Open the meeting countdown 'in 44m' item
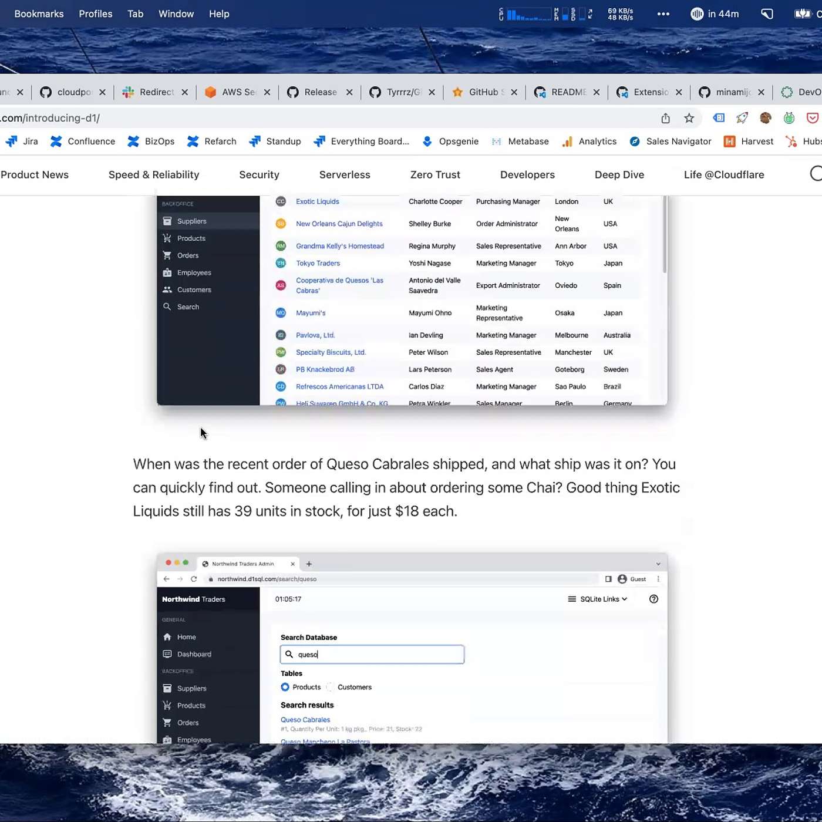 tap(715, 14)
